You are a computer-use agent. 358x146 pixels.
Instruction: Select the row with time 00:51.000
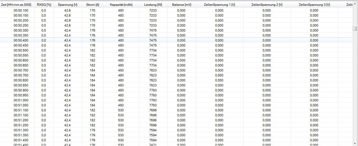click(x=21, y=100)
